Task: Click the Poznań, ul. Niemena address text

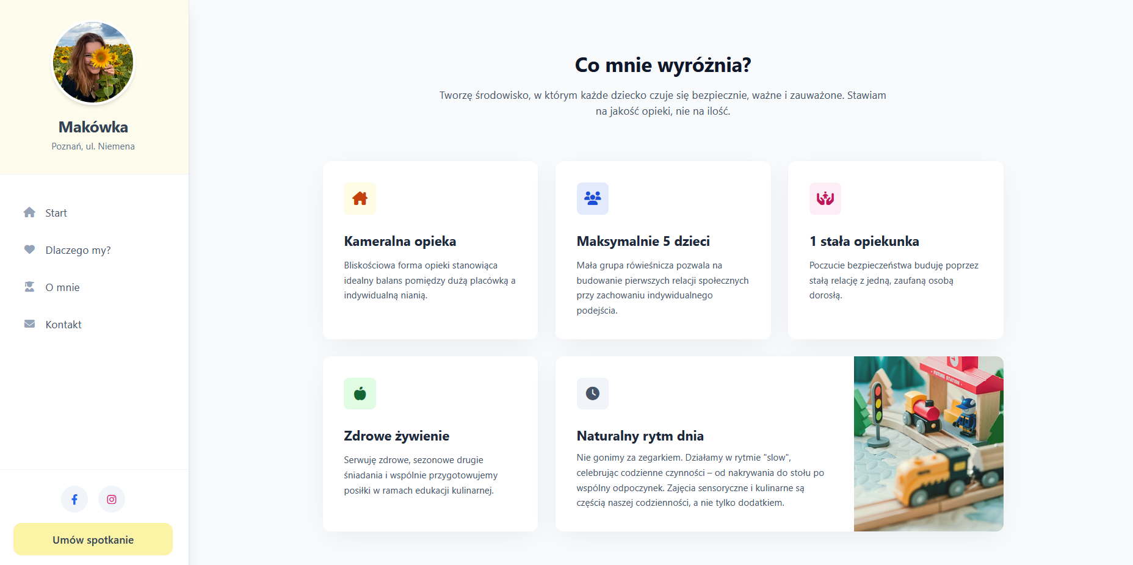Action: pyautogui.click(x=93, y=146)
